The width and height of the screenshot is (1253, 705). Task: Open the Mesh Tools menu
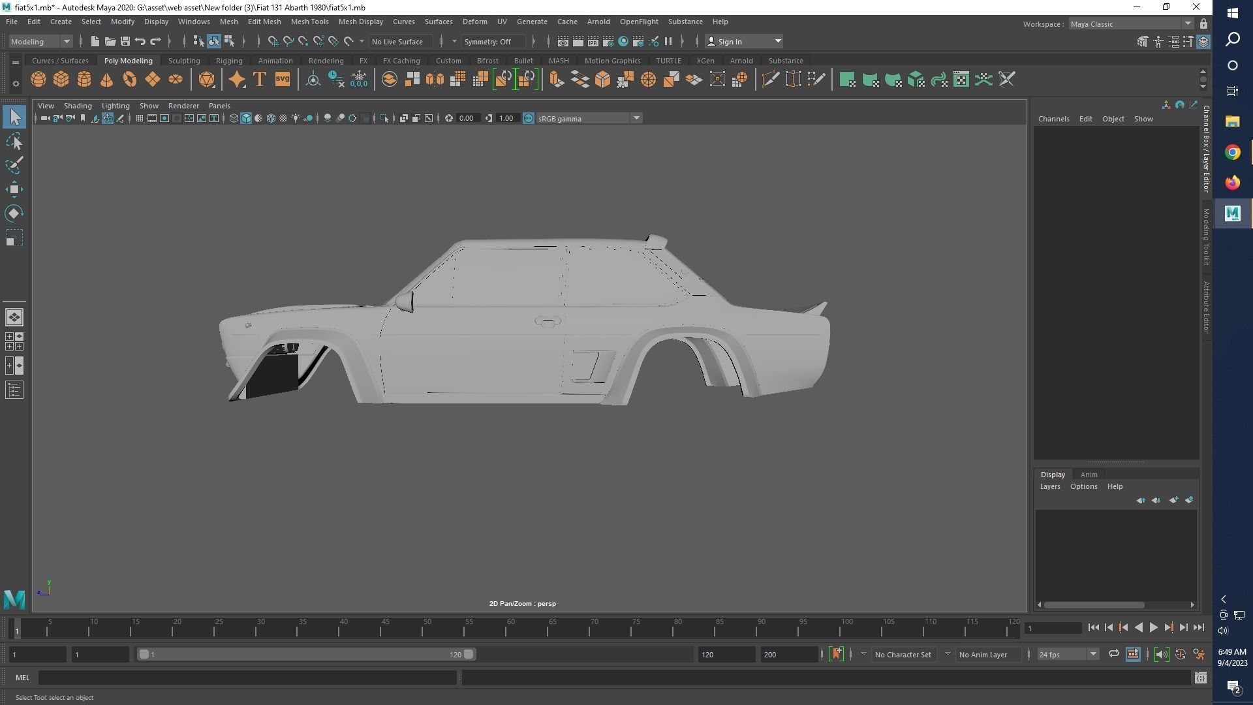[x=309, y=22]
